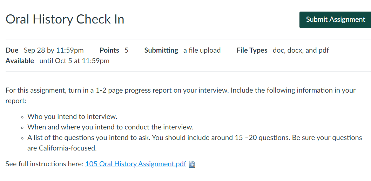Screen dimensions: 371x181
Task: Select the "until Oct 5 at 11:59pm" text
Action: click(x=74, y=61)
